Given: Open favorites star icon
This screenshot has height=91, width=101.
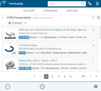Looking at the screenshot, I should (42, 87).
